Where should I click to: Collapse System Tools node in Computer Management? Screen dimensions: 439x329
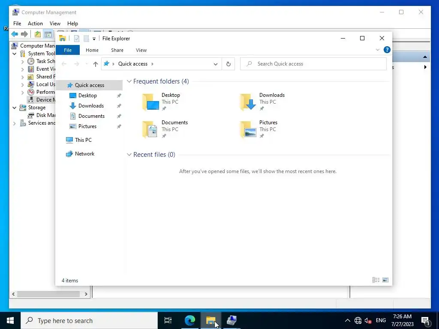(15, 54)
